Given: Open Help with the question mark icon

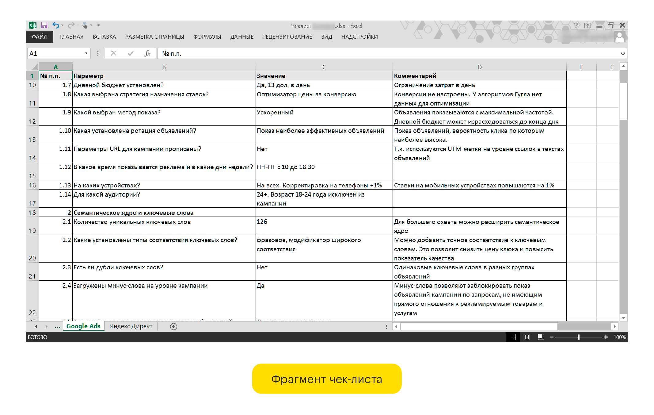Looking at the screenshot, I should coord(576,25).
